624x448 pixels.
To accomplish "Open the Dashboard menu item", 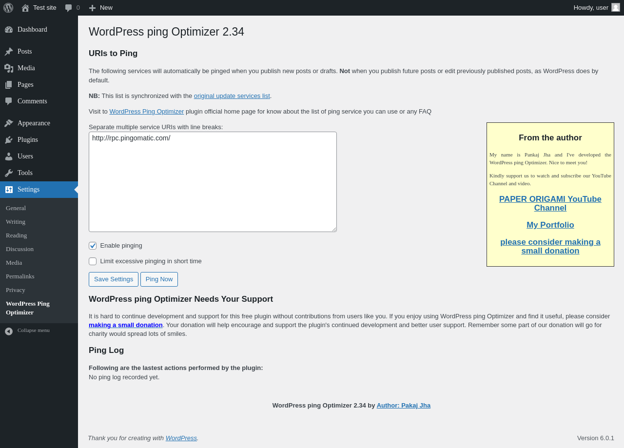I will 39,30.
